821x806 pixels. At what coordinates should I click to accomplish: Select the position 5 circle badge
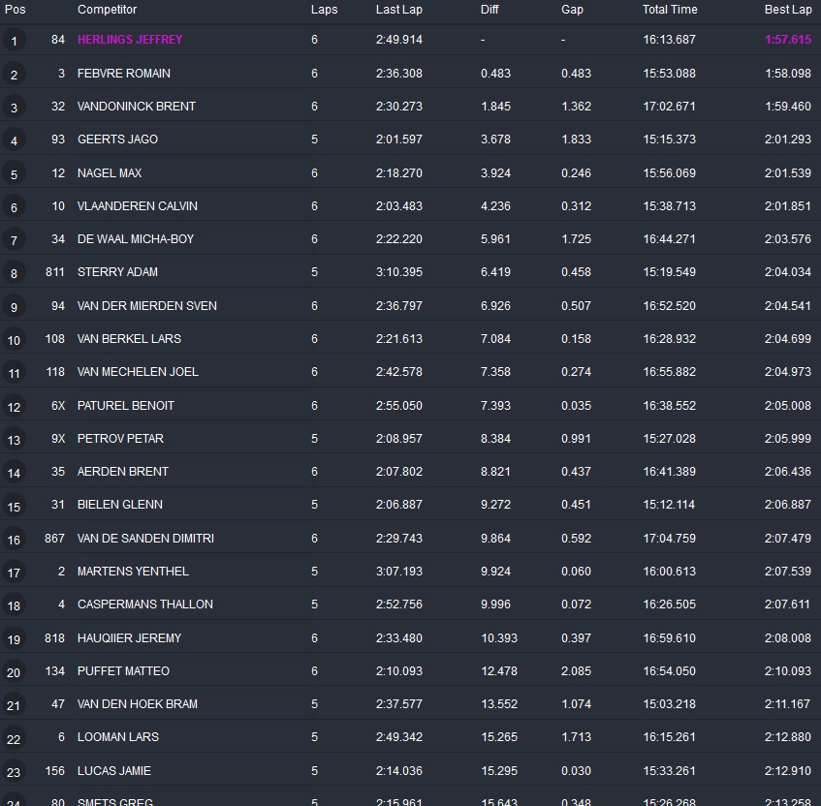pos(14,174)
